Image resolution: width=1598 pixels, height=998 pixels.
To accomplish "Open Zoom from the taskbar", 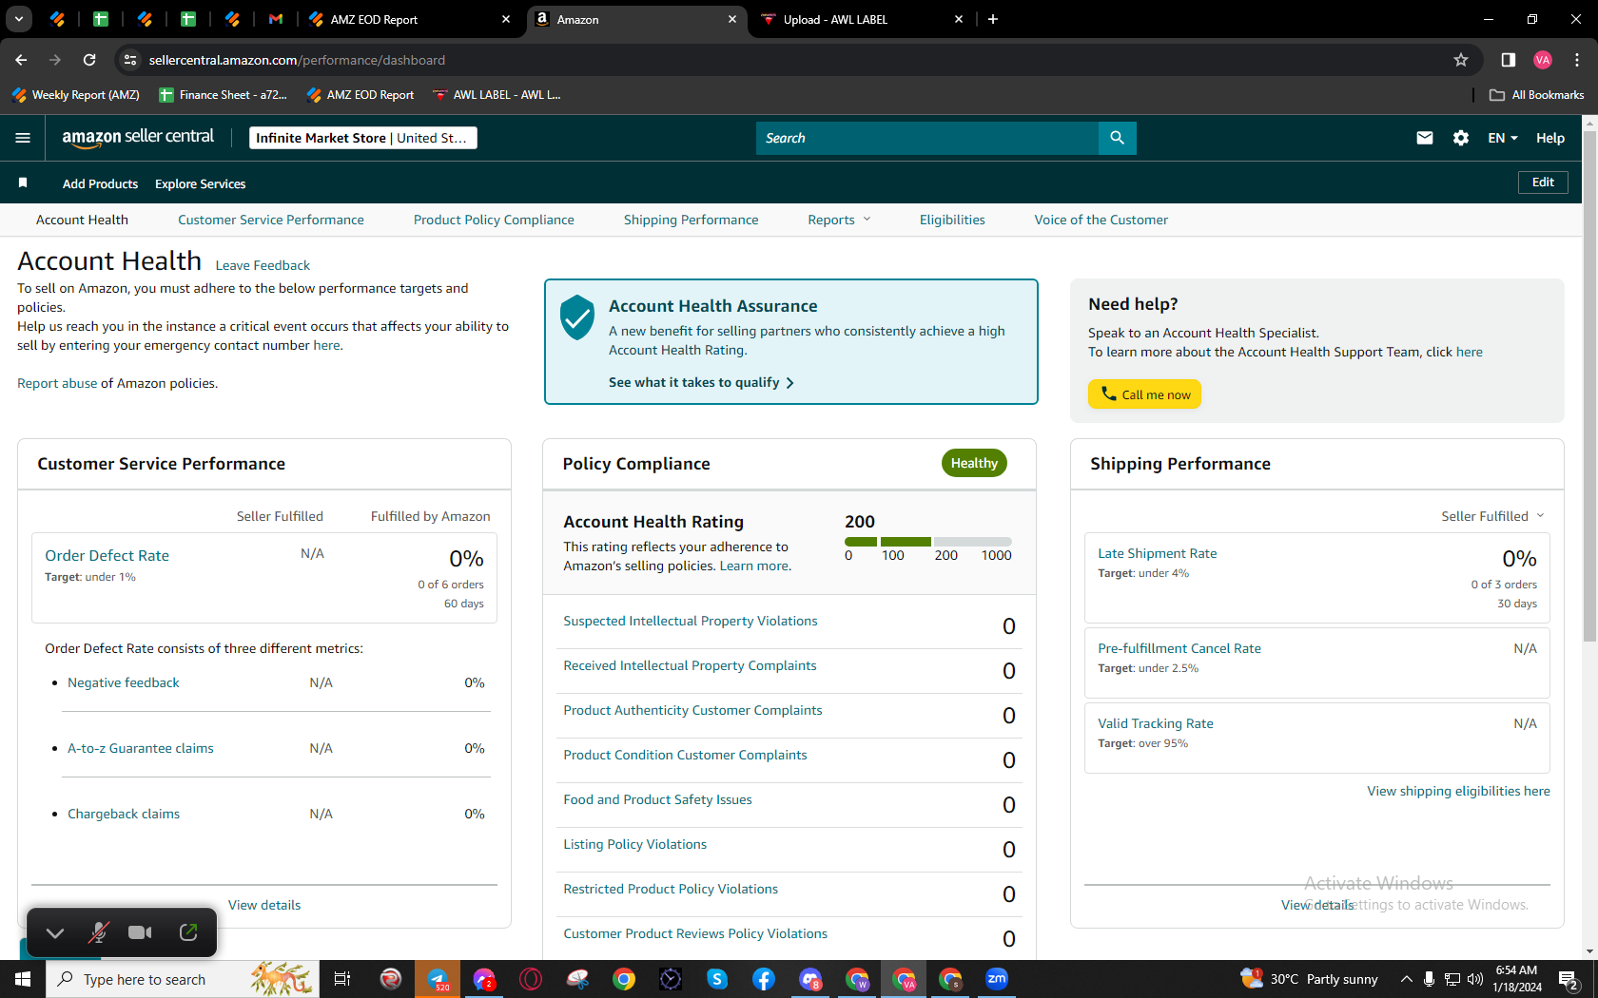I will [997, 979].
